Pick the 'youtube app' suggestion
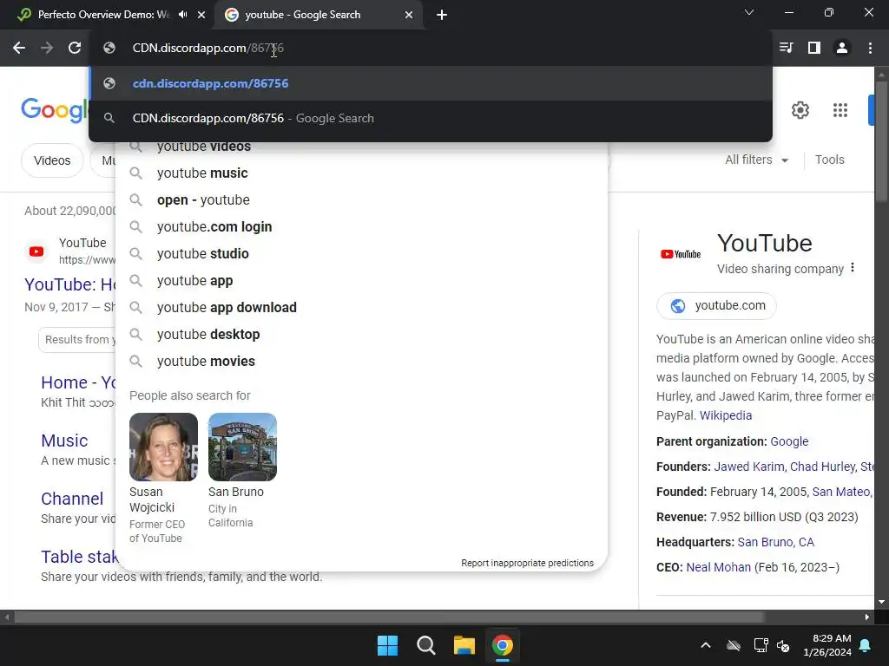The height and width of the screenshot is (666, 889). click(x=361, y=280)
